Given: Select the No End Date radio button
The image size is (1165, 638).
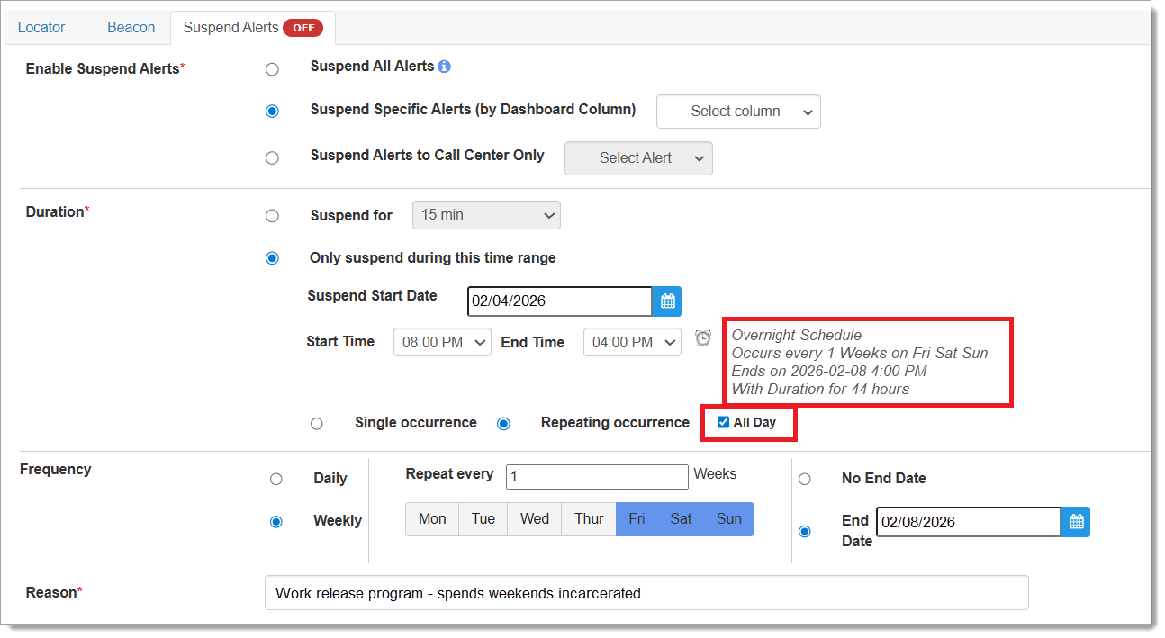Looking at the screenshot, I should (805, 479).
